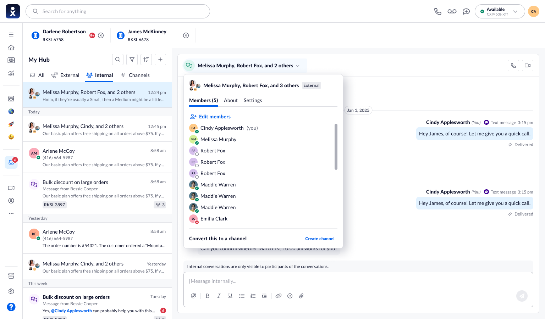Click the Message internally text box
The image size is (545, 319).
click(x=358, y=281)
